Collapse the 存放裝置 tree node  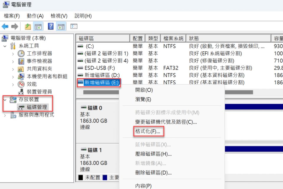[x=5, y=100]
